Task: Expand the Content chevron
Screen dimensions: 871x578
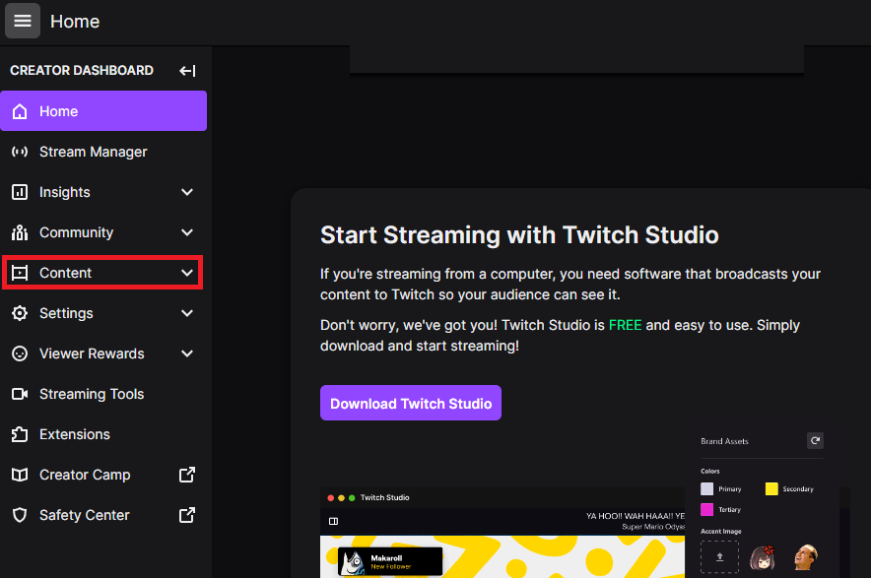Action: pos(187,273)
